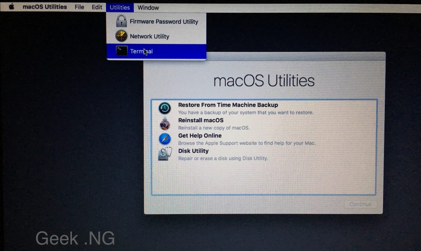
Task: Click 'Repair or erase a disk' description
Action: pos(223,158)
